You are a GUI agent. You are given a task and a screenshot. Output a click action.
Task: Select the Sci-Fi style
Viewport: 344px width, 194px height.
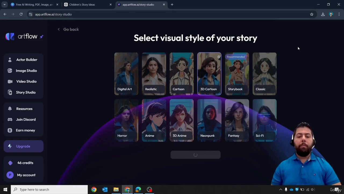click(265, 120)
